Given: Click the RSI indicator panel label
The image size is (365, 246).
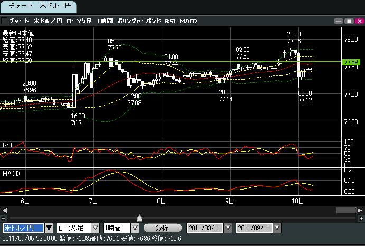Looking at the screenshot, I should pyautogui.click(x=8, y=145).
